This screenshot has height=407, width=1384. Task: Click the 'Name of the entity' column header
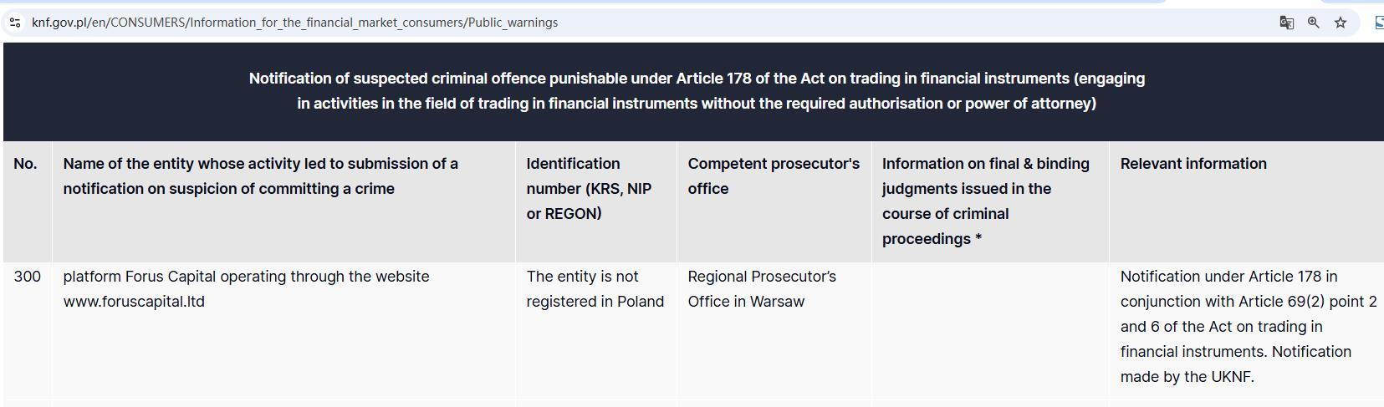point(260,176)
